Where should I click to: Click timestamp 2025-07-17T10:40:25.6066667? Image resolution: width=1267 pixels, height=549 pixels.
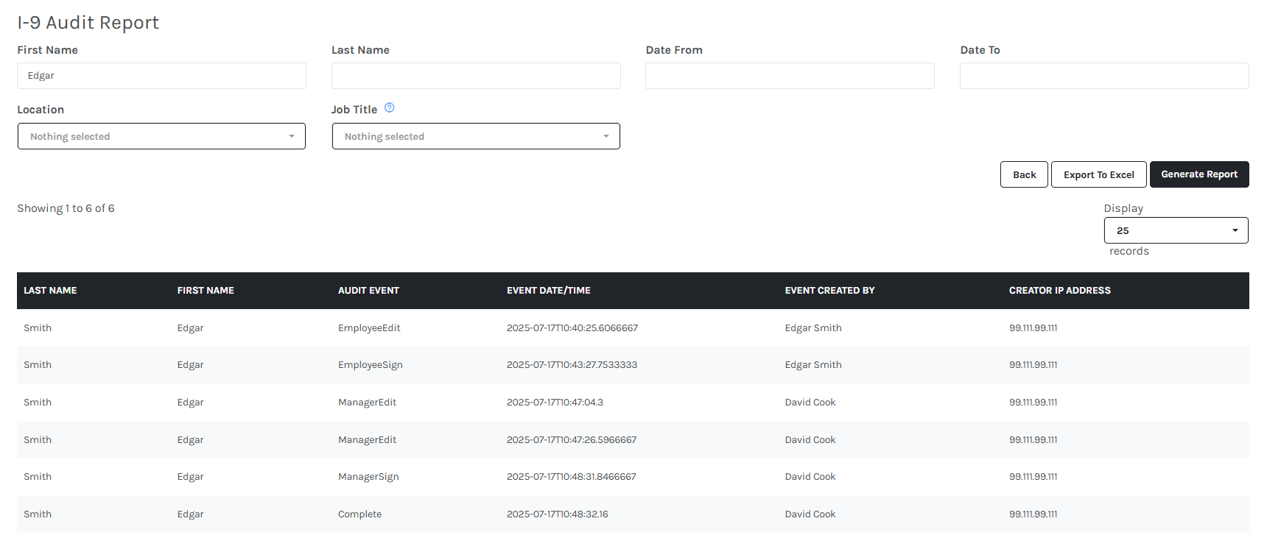pos(572,328)
